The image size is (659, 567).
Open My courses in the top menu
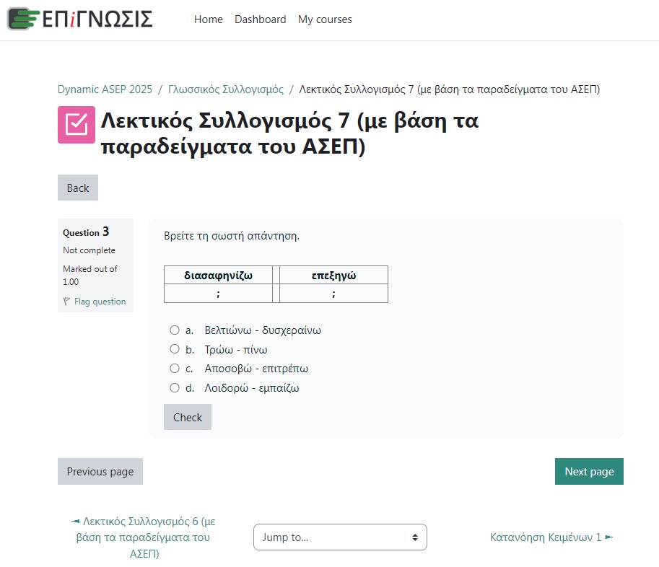[325, 19]
